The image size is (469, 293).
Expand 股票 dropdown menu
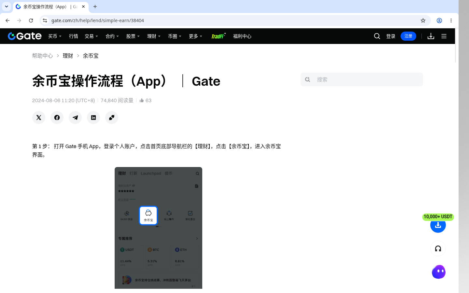click(133, 36)
